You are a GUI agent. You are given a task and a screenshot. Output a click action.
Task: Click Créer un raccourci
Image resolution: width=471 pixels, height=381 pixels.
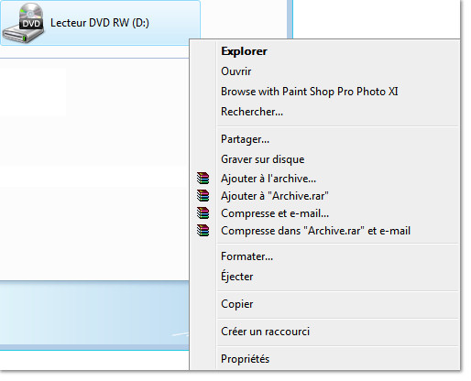click(x=265, y=332)
